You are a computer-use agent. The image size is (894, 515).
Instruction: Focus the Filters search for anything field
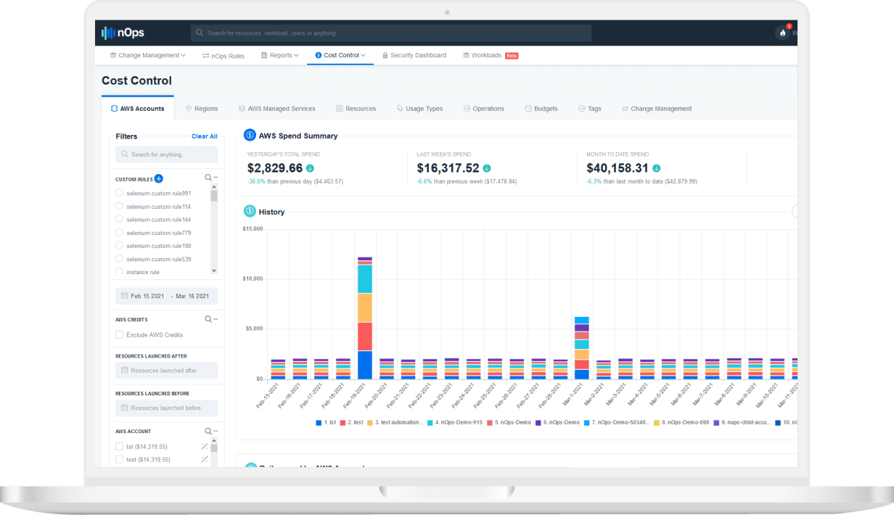click(x=166, y=154)
